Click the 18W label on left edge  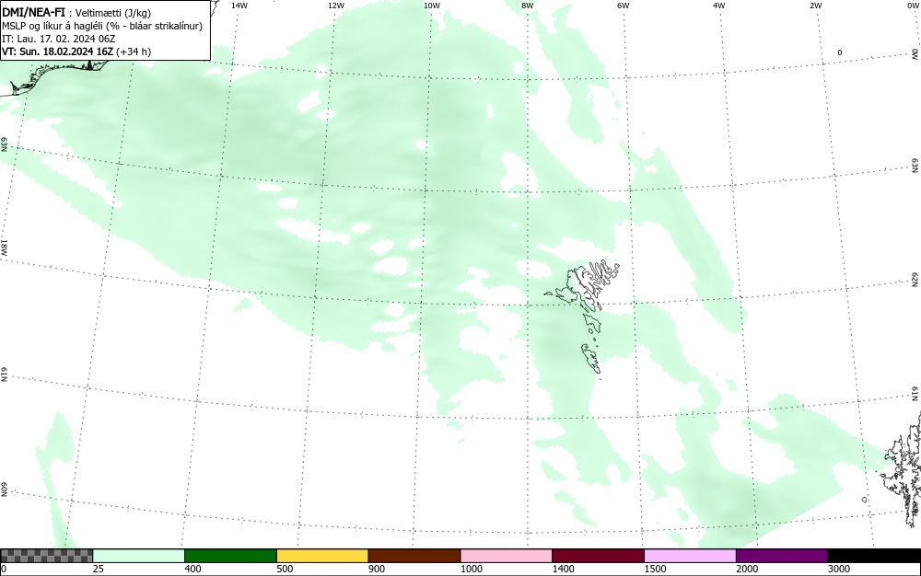click(x=4, y=247)
